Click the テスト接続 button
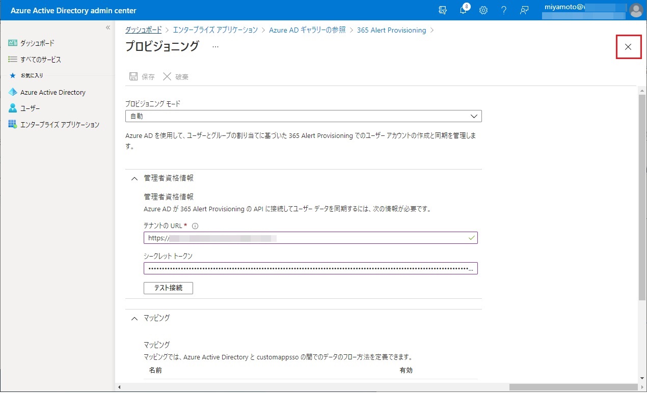 point(168,288)
